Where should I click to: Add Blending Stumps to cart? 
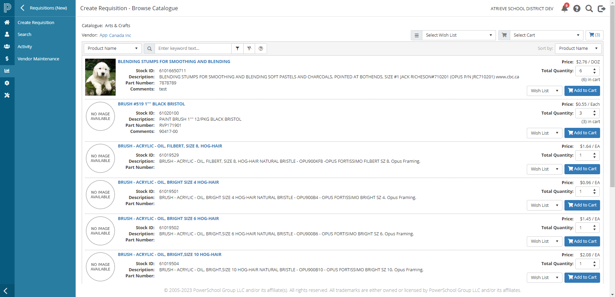[582, 91]
